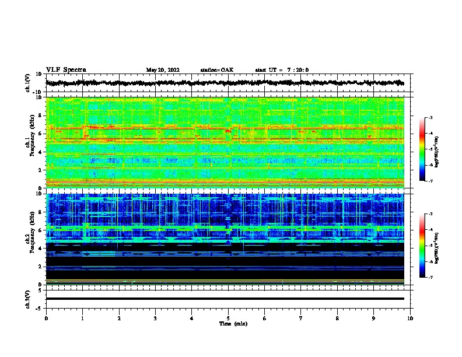Click the "-5" tick on ch.3(V) axis

[x=39, y=309]
